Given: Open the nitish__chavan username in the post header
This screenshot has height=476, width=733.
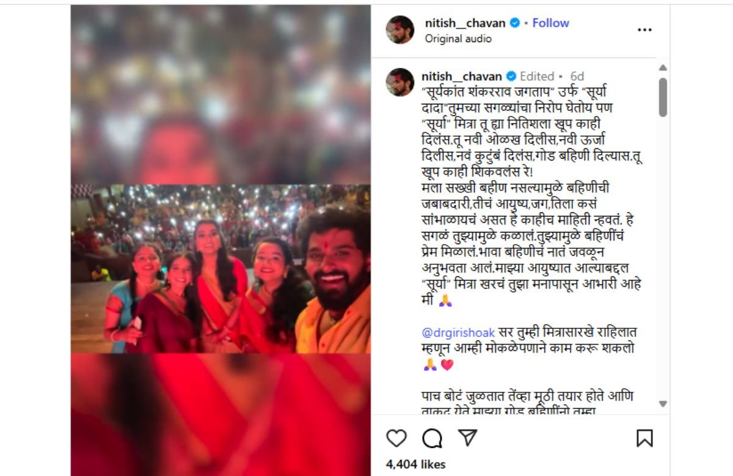Looking at the screenshot, I should [465, 23].
